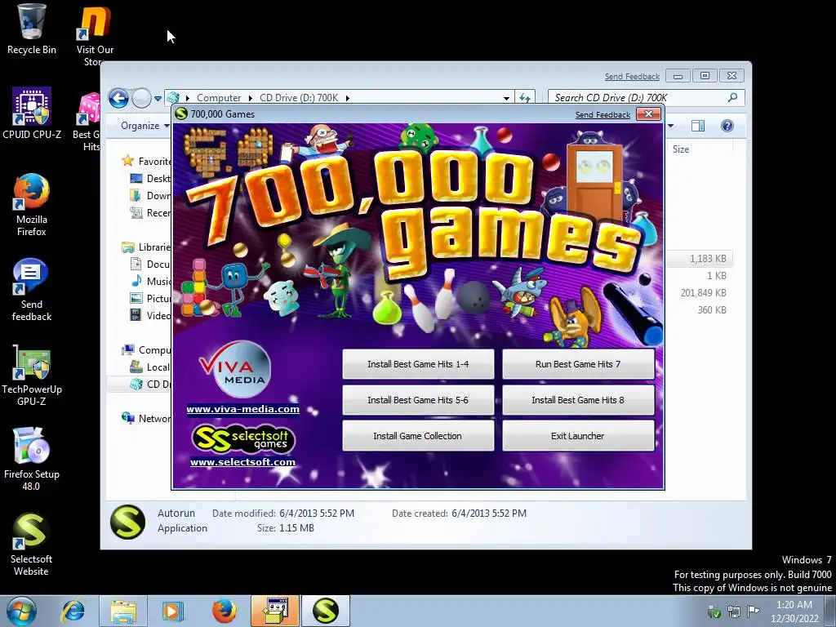Image resolution: width=836 pixels, height=627 pixels.
Task: Switch to the 700,000 Games taskbar item
Action: point(326,611)
